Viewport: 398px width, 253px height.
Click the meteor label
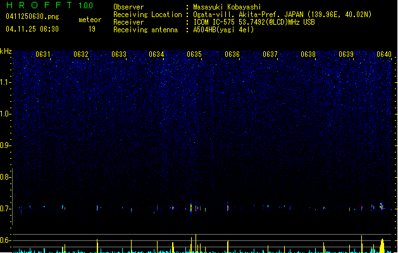(90, 20)
